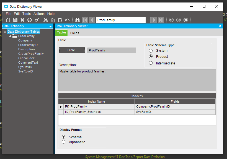The width and height of the screenshot is (227, 159).
Task: Click the Undo arrow icon
Action: click(x=67, y=20)
